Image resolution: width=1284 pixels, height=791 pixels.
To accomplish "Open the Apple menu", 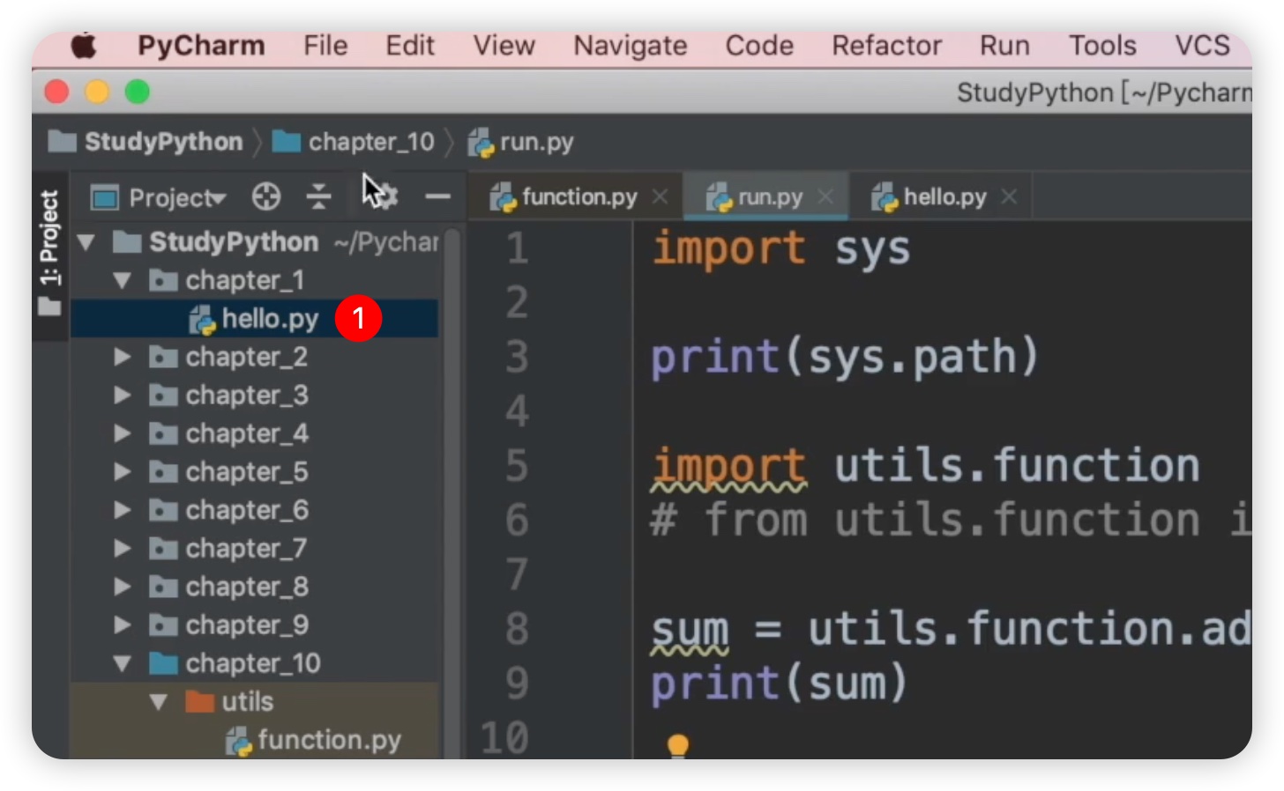I will click(84, 46).
